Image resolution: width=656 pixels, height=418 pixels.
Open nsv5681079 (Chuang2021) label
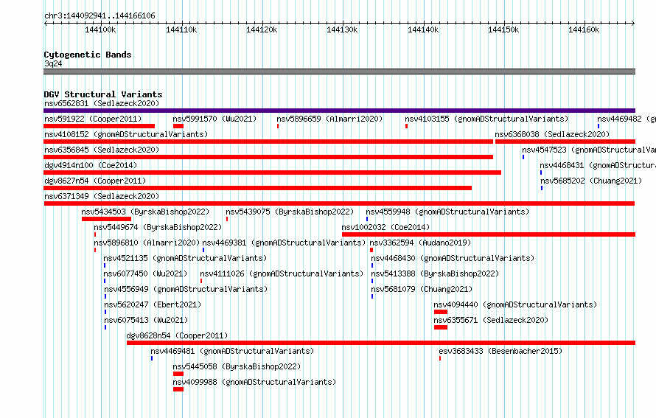[422, 289]
